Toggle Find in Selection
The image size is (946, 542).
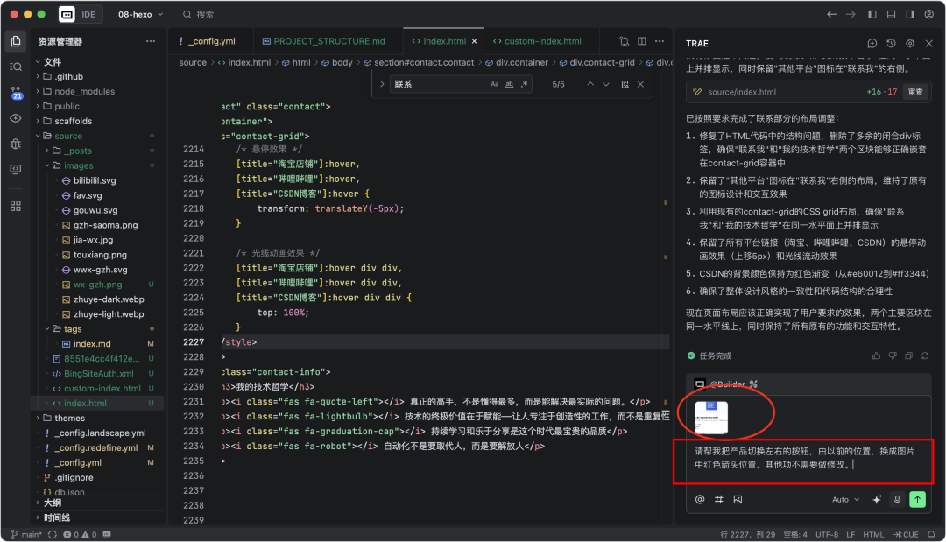pos(625,84)
